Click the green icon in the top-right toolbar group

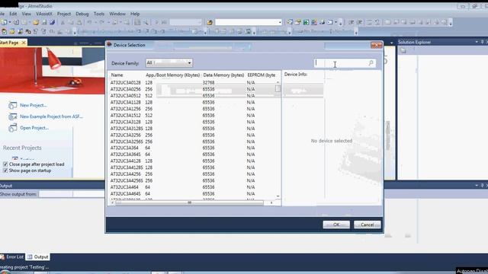pos(307,22)
